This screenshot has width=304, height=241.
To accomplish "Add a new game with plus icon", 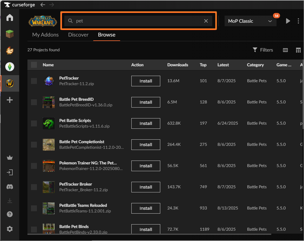I will pos(10,100).
